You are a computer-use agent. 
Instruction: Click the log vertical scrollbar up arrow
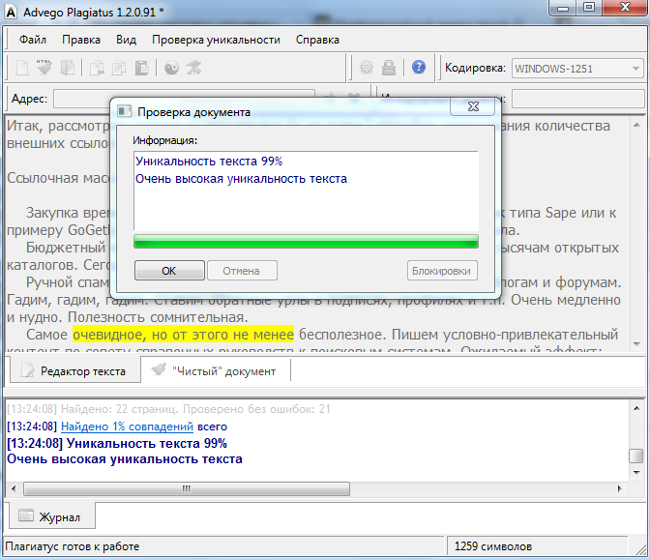636,408
